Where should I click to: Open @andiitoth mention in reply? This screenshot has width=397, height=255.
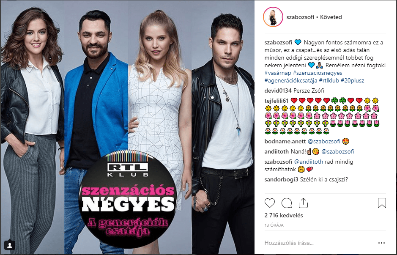pyautogui.click(x=308, y=162)
